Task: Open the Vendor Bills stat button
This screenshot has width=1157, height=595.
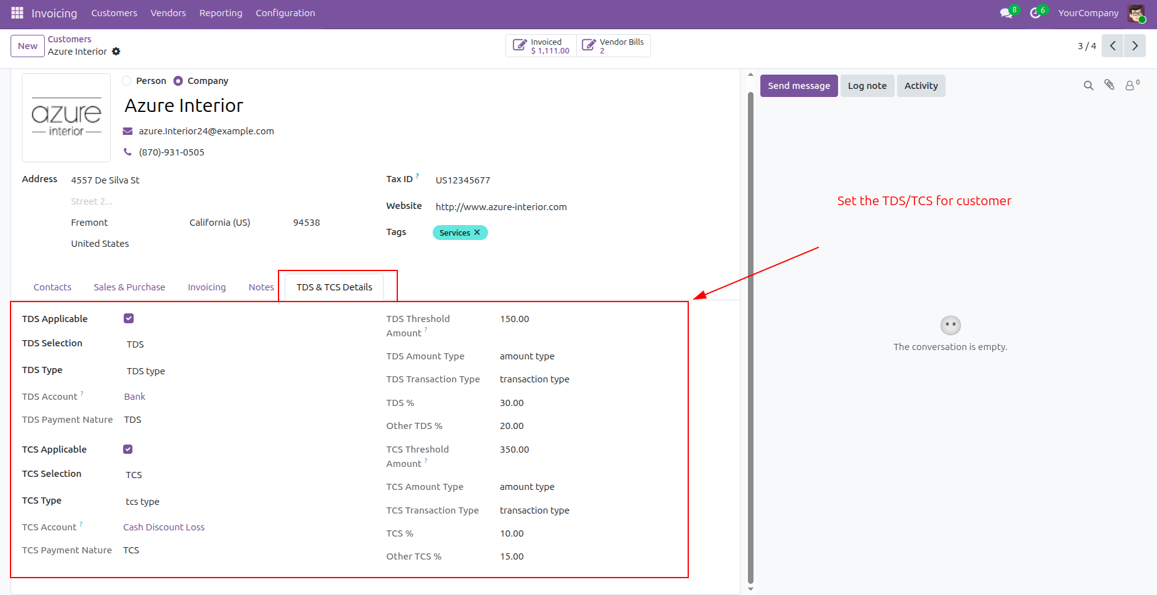Action: pyautogui.click(x=614, y=46)
